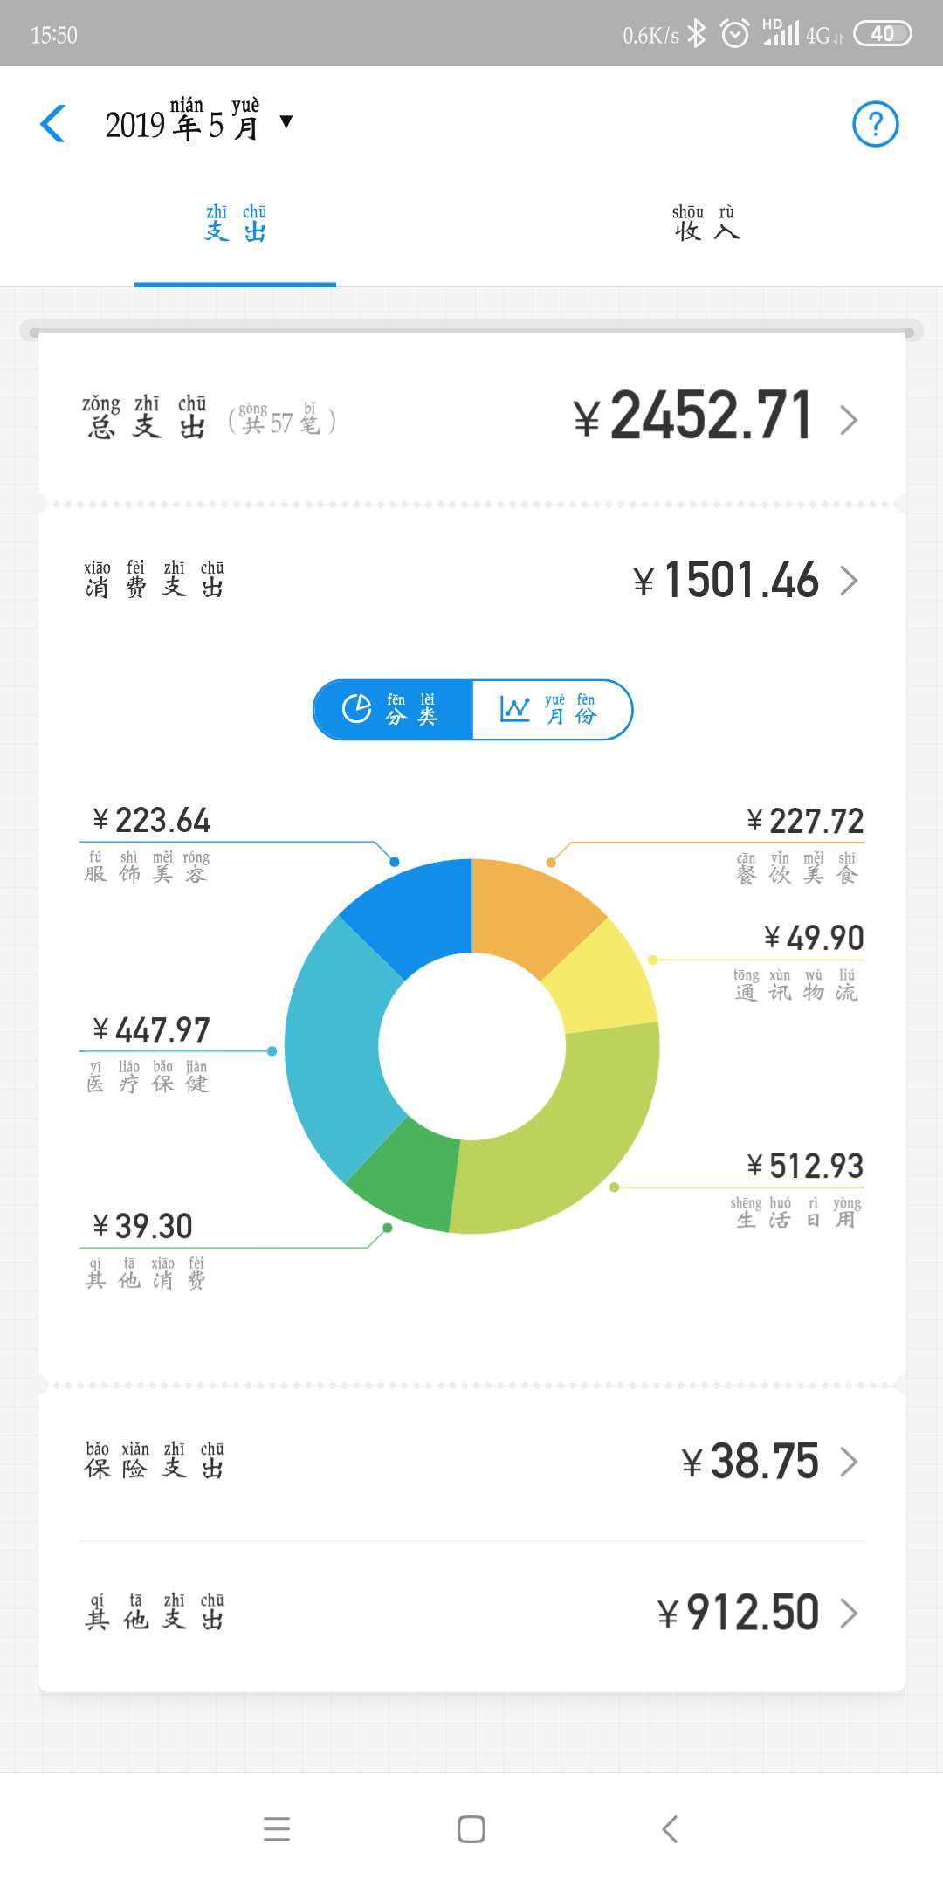
Task: Open the 2019年5月 month dropdown arrow
Action: (286, 121)
